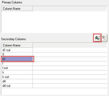
Task: Click the move-up-to-primary-columns sort icon
Action: click(x=97, y=38)
